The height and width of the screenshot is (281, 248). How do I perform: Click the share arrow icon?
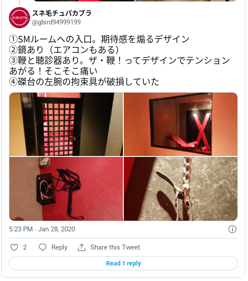[82, 247]
